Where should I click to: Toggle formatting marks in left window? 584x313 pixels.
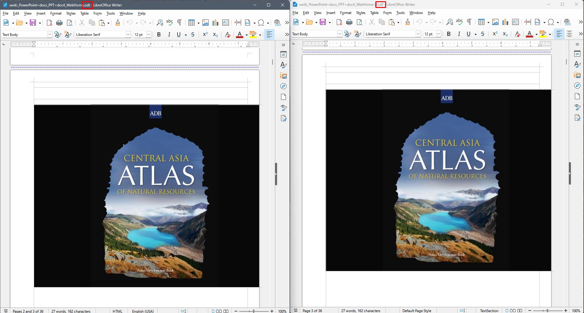click(x=180, y=23)
